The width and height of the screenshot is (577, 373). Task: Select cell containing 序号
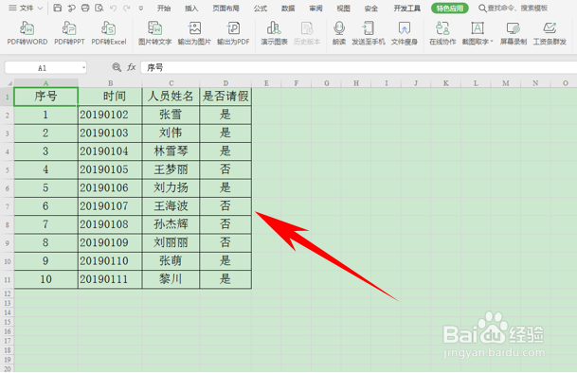[45, 97]
